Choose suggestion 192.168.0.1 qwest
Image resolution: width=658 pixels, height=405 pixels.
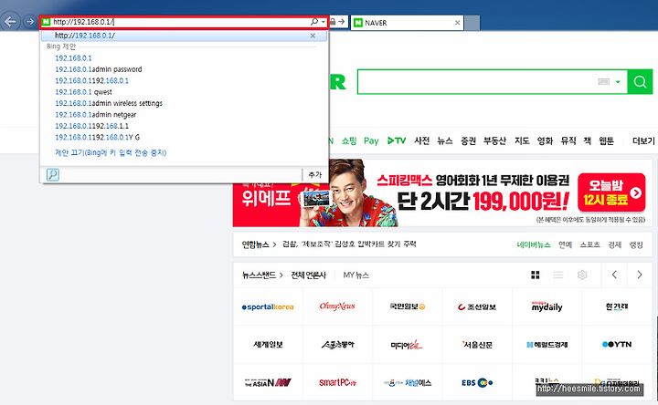pos(83,92)
